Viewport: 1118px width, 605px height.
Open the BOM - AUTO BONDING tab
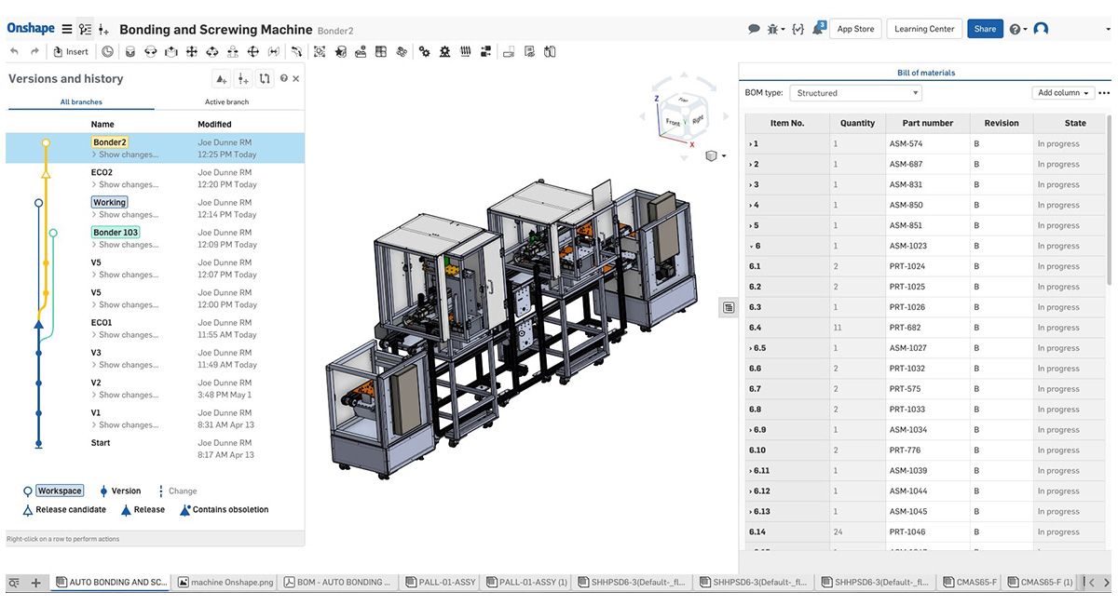click(339, 583)
